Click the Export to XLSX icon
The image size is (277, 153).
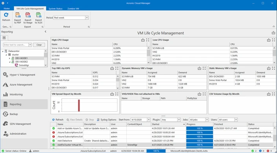(x=39, y=15)
